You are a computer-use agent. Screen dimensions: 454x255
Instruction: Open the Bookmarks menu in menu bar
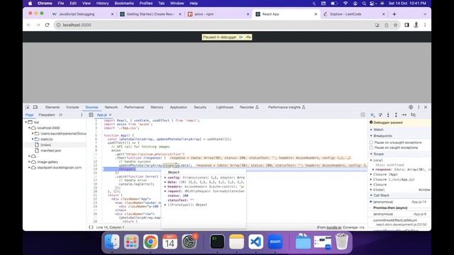pos(124,4)
